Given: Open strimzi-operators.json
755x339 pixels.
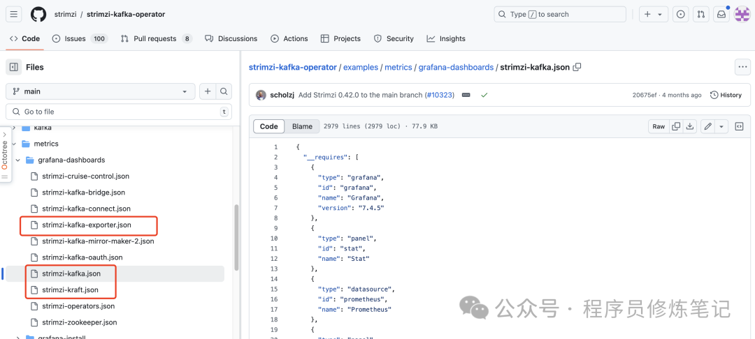Looking at the screenshot, I should point(78,306).
